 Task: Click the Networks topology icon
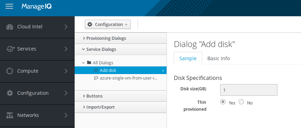[10, 115]
